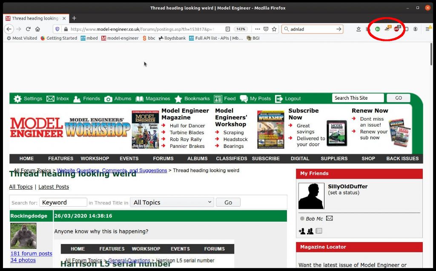The image size is (436, 271).
Task: Open SUPPLIERS in navigation bar
Action: pos(334,159)
